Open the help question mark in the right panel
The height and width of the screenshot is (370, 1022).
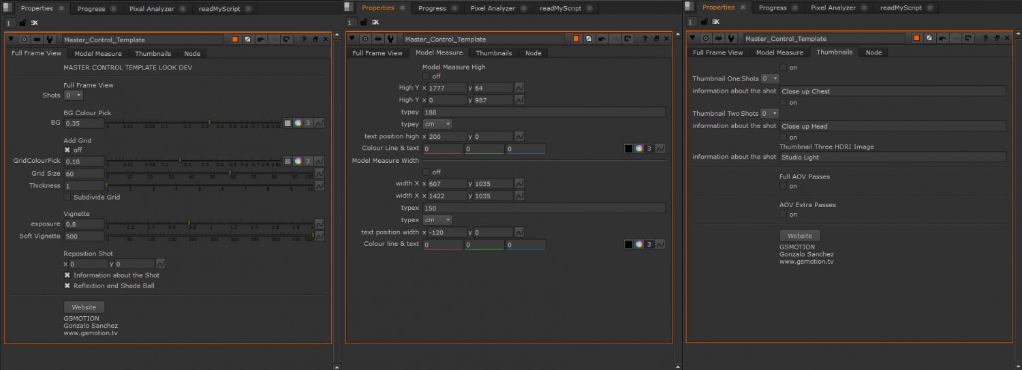click(x=985, y=39)
